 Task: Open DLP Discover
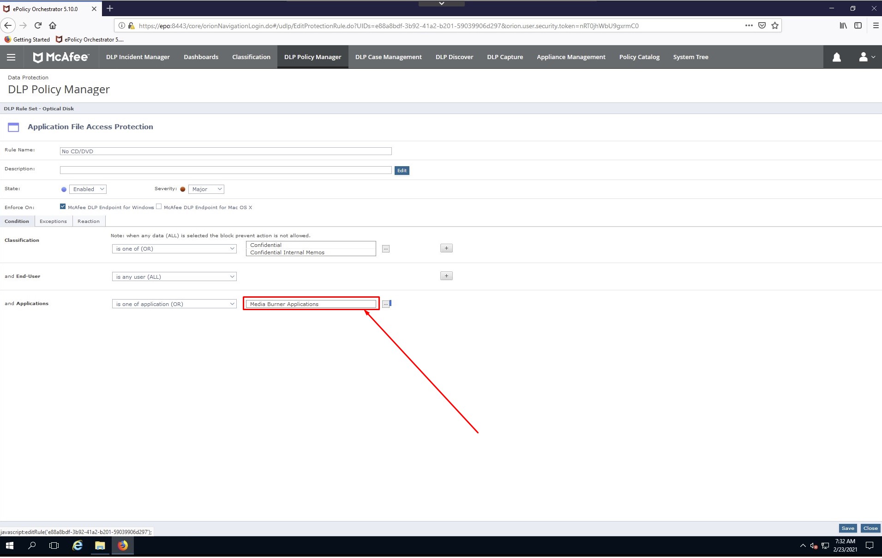tap(454, 57)
